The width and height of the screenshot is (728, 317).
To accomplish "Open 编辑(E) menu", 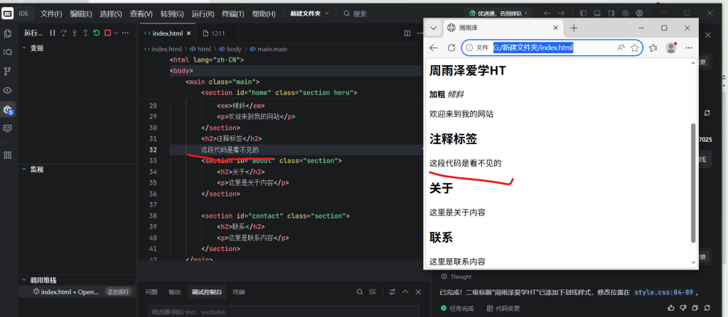I will [81, 13].
